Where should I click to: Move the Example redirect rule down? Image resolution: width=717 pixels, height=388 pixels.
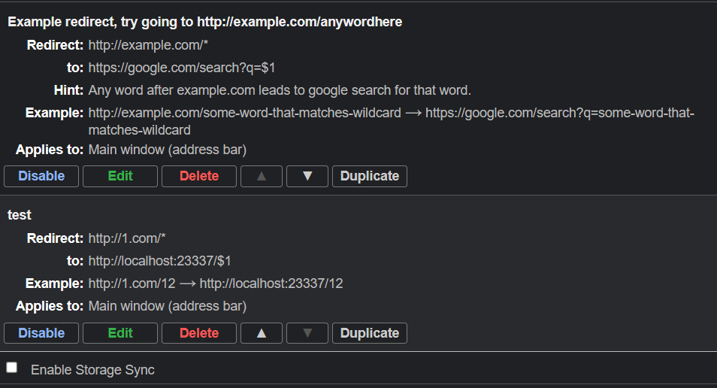[x=307, y=176]
